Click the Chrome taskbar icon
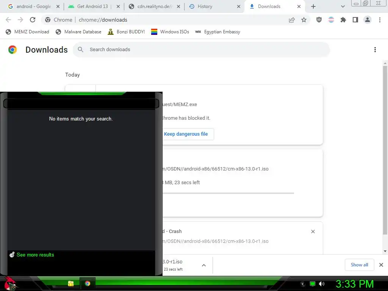The height and width of the screenshot is (291, 388). point(88,283)
